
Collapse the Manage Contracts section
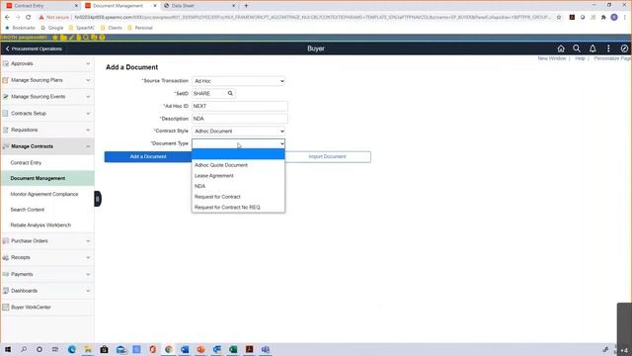pyautogui.click(x=47, y=146)
